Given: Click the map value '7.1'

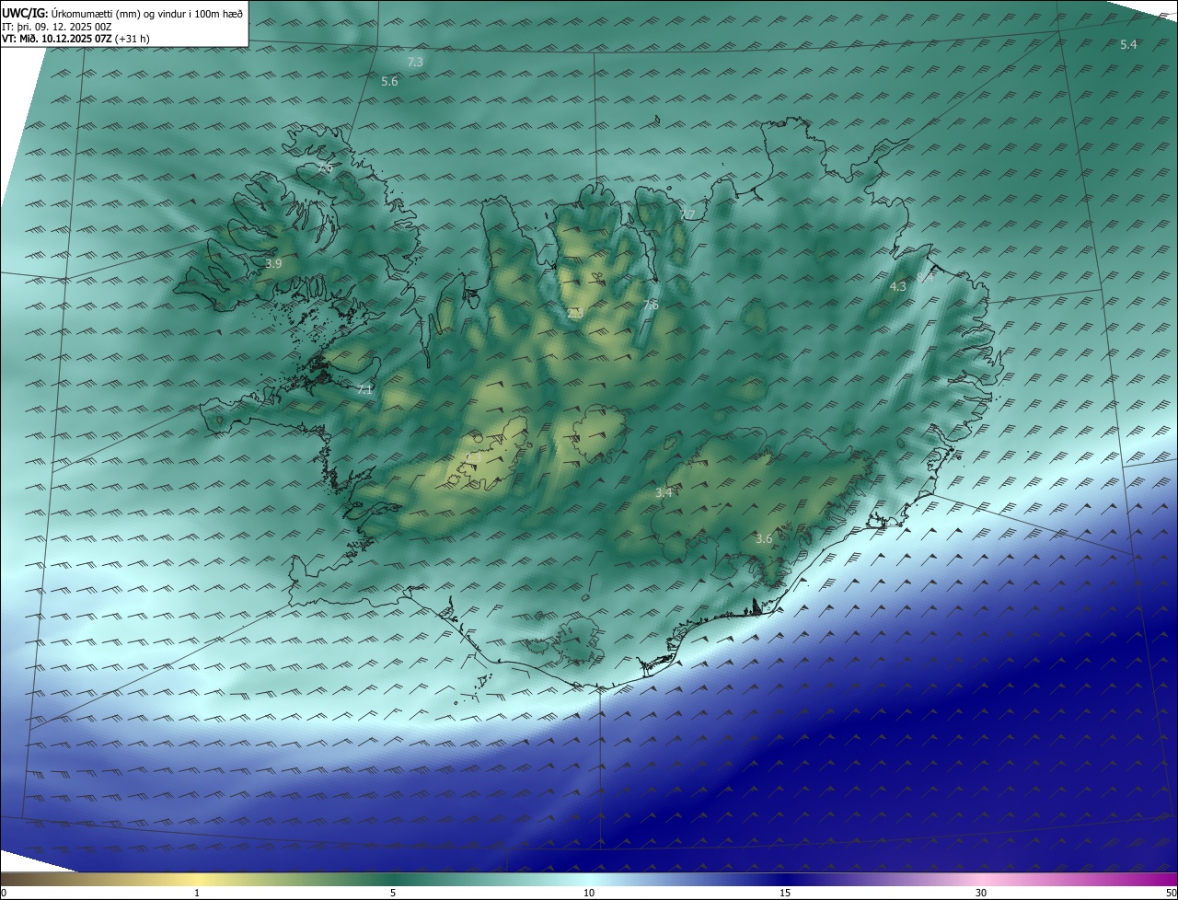Looking at the screenshot, I should click(364, 389).
